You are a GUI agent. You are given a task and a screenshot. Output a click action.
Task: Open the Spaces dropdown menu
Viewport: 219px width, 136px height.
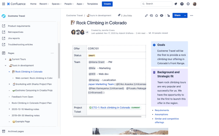[57, 4]
